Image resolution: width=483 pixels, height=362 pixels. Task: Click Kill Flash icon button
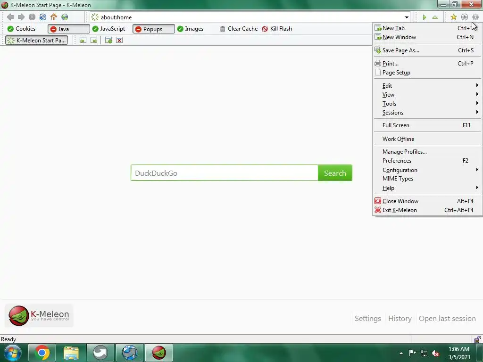[x=277, y=29]
